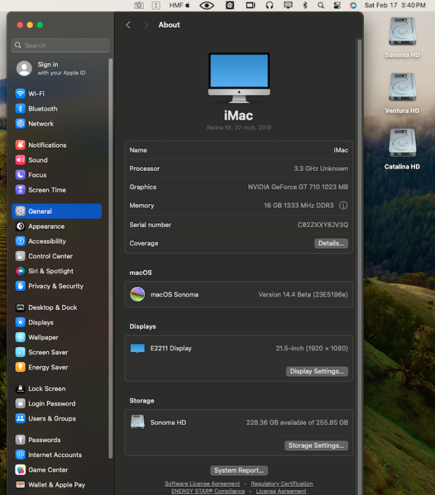
Task: Sign in with your Apple ID
Action: pyautogui.click(x=57, y=69)
